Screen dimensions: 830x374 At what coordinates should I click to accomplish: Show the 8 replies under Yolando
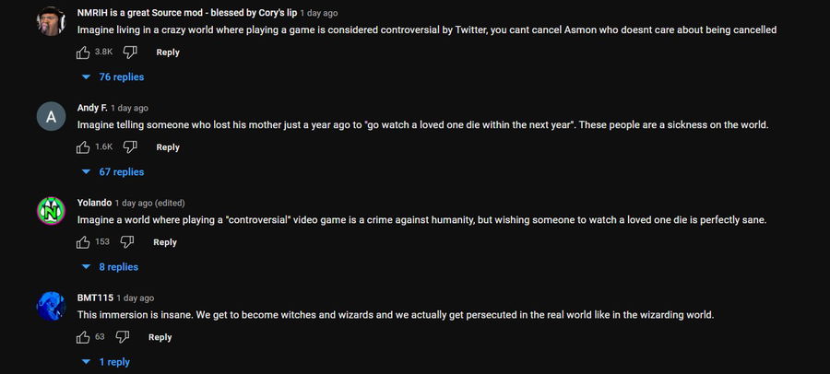point(112,267)
